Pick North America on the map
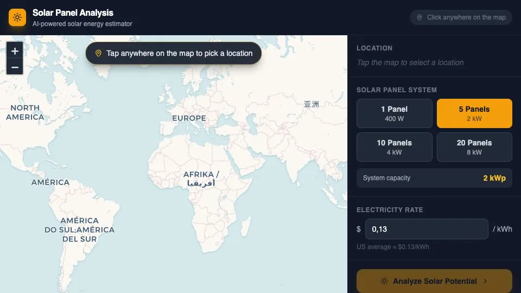The height and width of the screenshot is (293, 521). tap(25, 112)
